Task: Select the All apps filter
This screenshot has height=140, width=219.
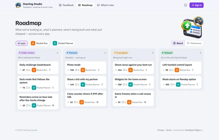Action: point(22,43)
